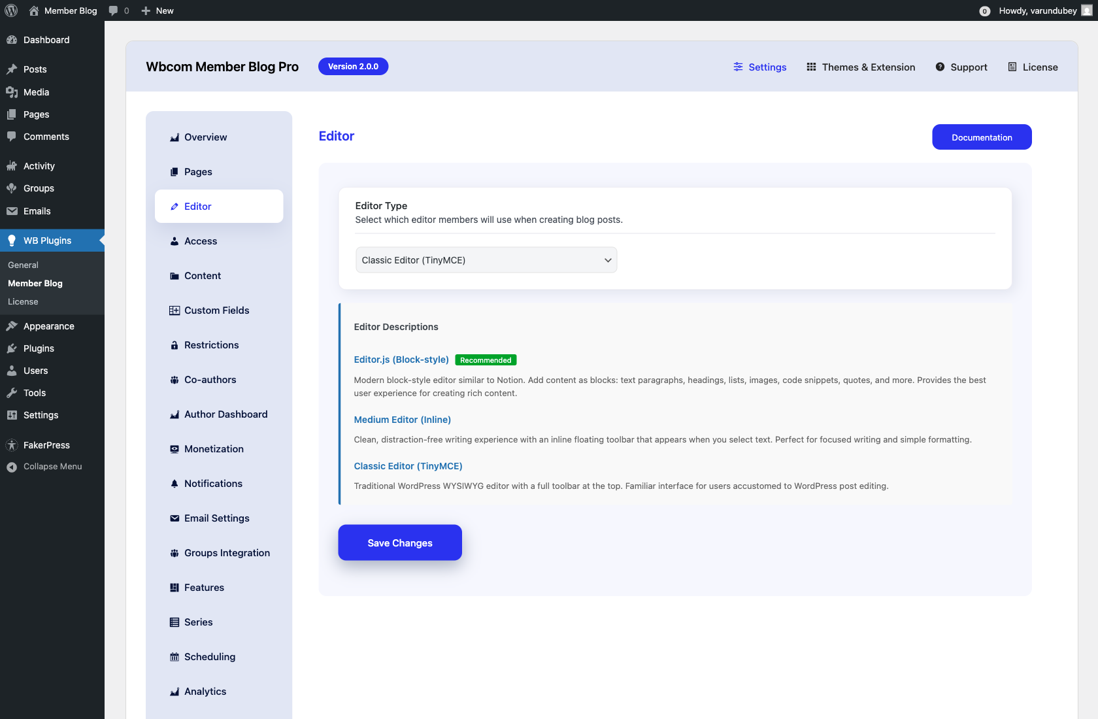Open the WordPress logo menu
1098x719 pixels.
(10, 10)
